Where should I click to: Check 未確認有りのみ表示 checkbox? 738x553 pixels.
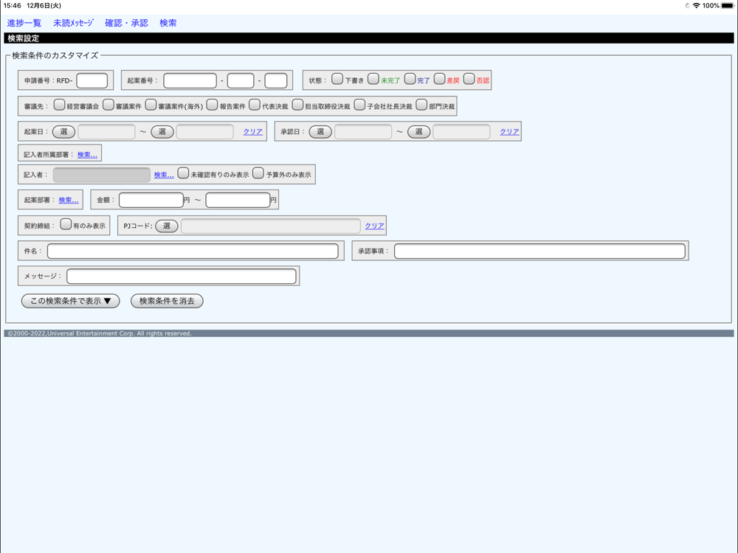click(x=183, y=173)
